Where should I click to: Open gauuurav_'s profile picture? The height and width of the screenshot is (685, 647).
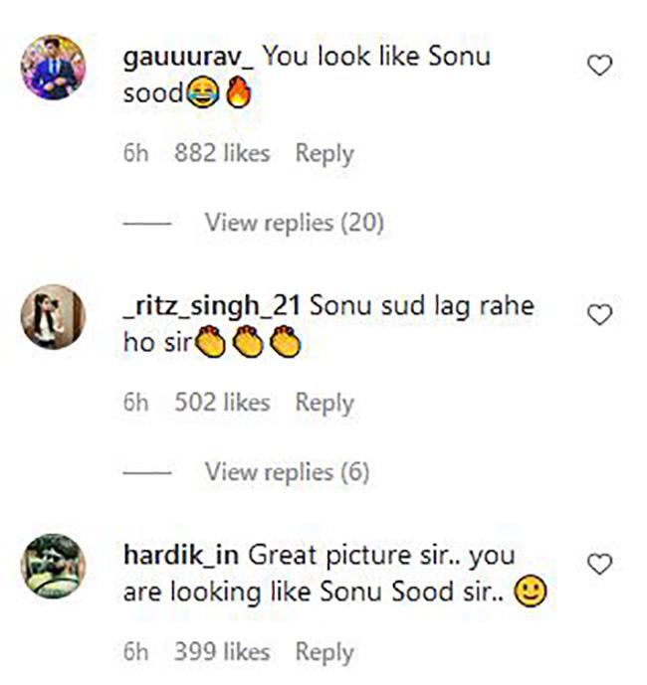(54, 68)
